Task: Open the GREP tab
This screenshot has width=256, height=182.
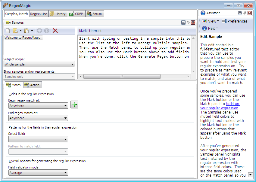Action: pos(76,14)
